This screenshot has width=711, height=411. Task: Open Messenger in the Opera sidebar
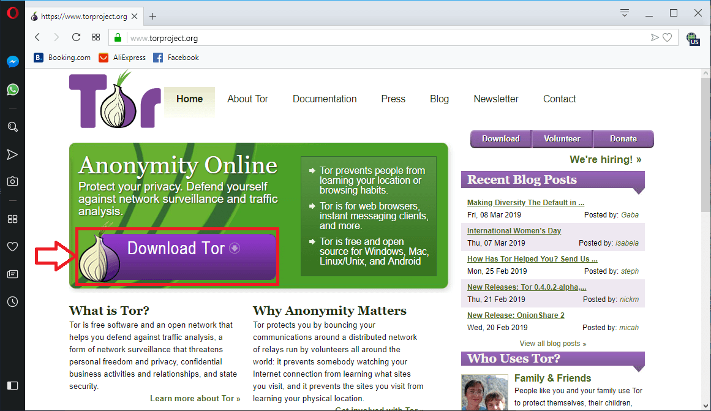[12, 62]
